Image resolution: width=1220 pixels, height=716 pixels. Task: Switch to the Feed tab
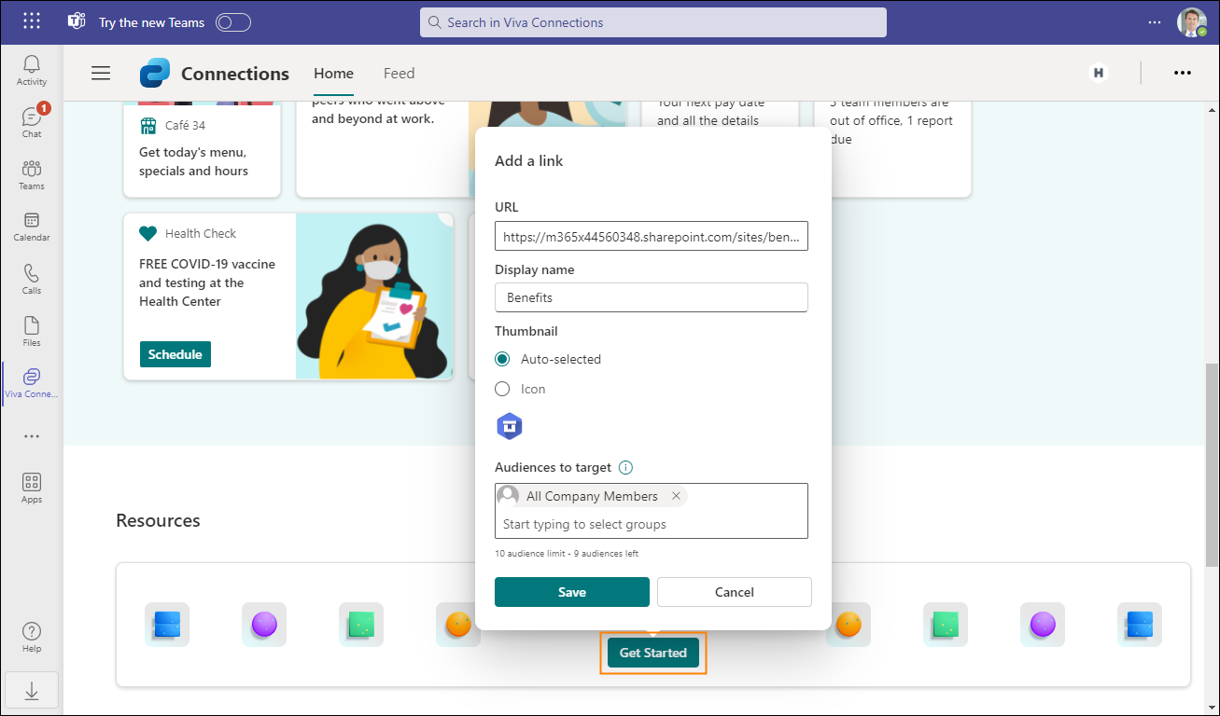pos(399,73)
